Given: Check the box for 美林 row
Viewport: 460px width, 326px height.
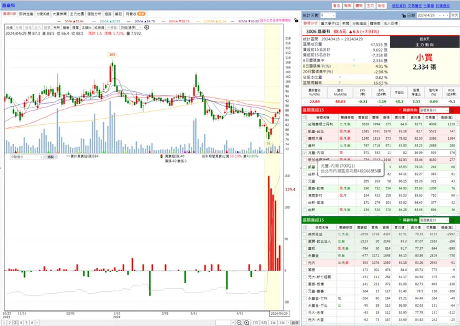Looking at the screenshot, I should pos(305,146).
